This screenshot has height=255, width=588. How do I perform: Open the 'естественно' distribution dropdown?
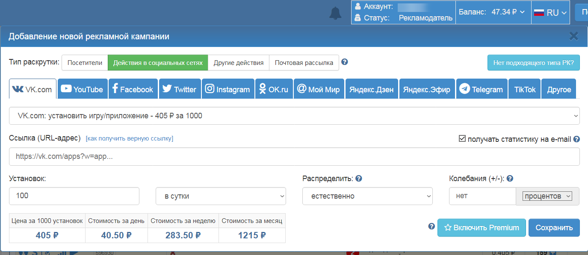(x=367, y=196)
